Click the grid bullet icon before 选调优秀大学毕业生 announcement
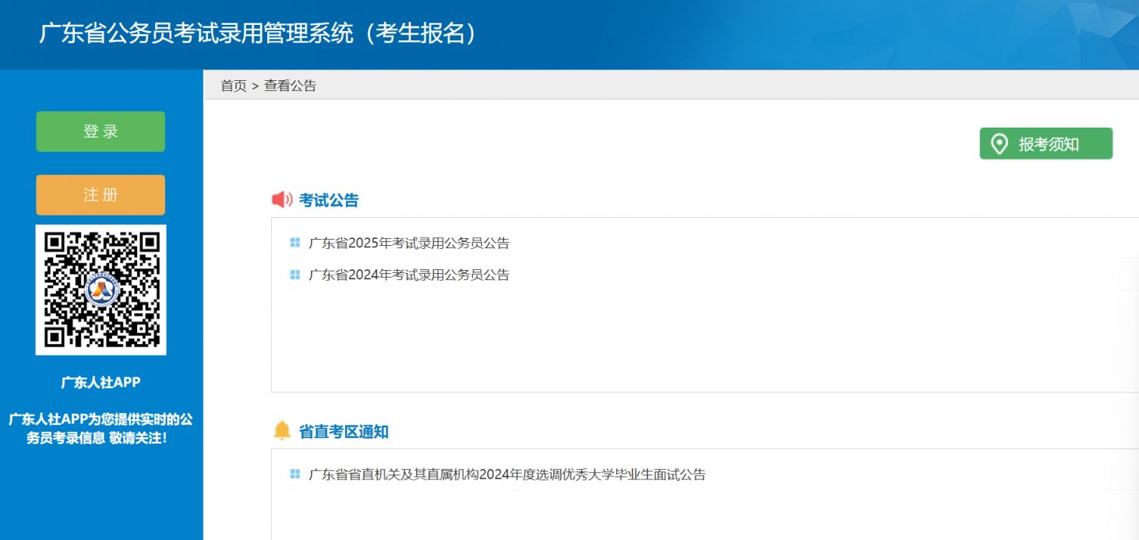Viewport: 1139px width, 540px height. click(x=294, y=474)
